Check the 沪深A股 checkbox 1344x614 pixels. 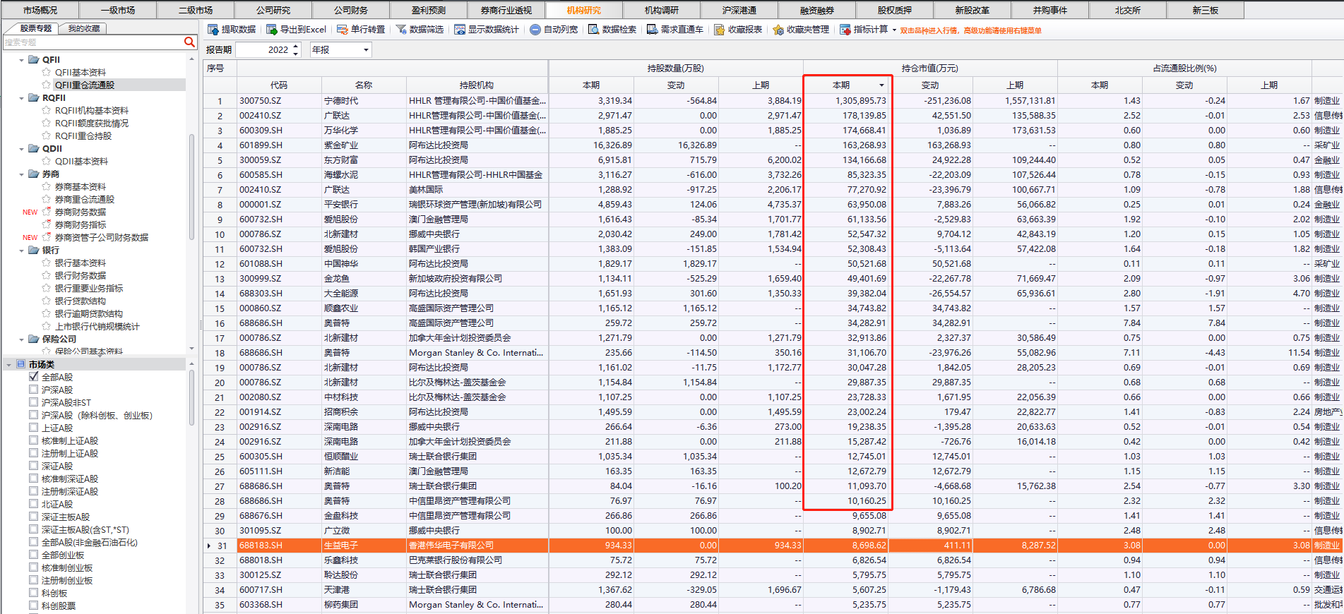pyautogui.click(x=34, y=390)
